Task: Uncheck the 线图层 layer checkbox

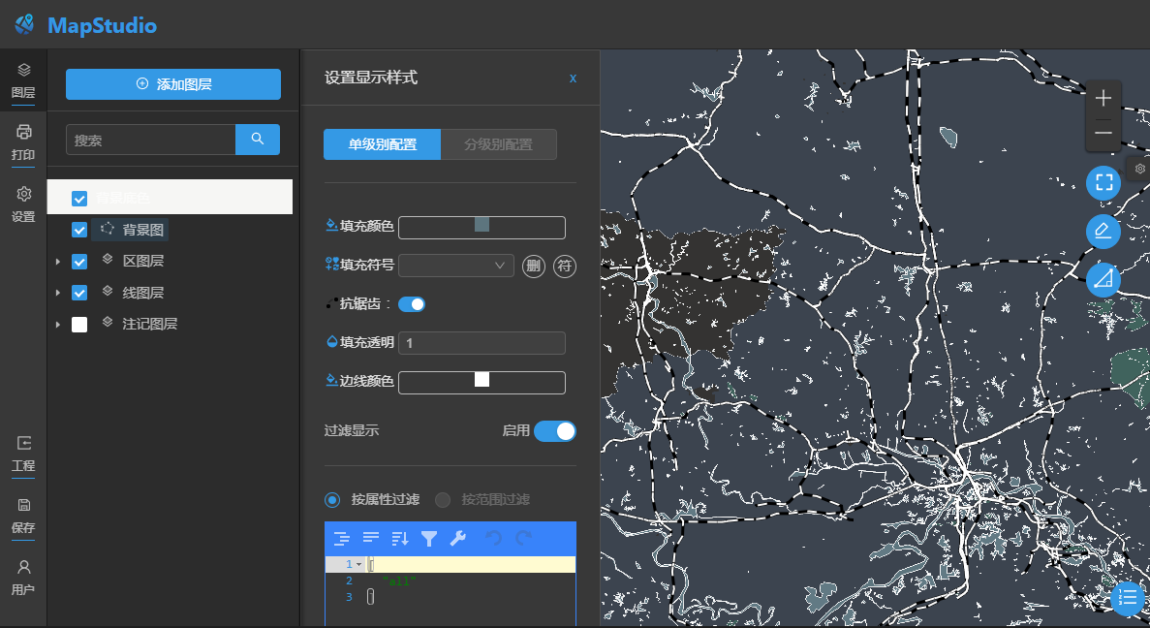Action: click(x=79, y=293)
